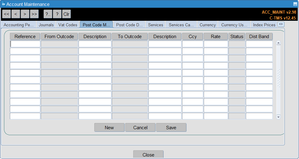Screen dimensions: 299x159
Task: Click the New button
Action: [x=109, y=127]
